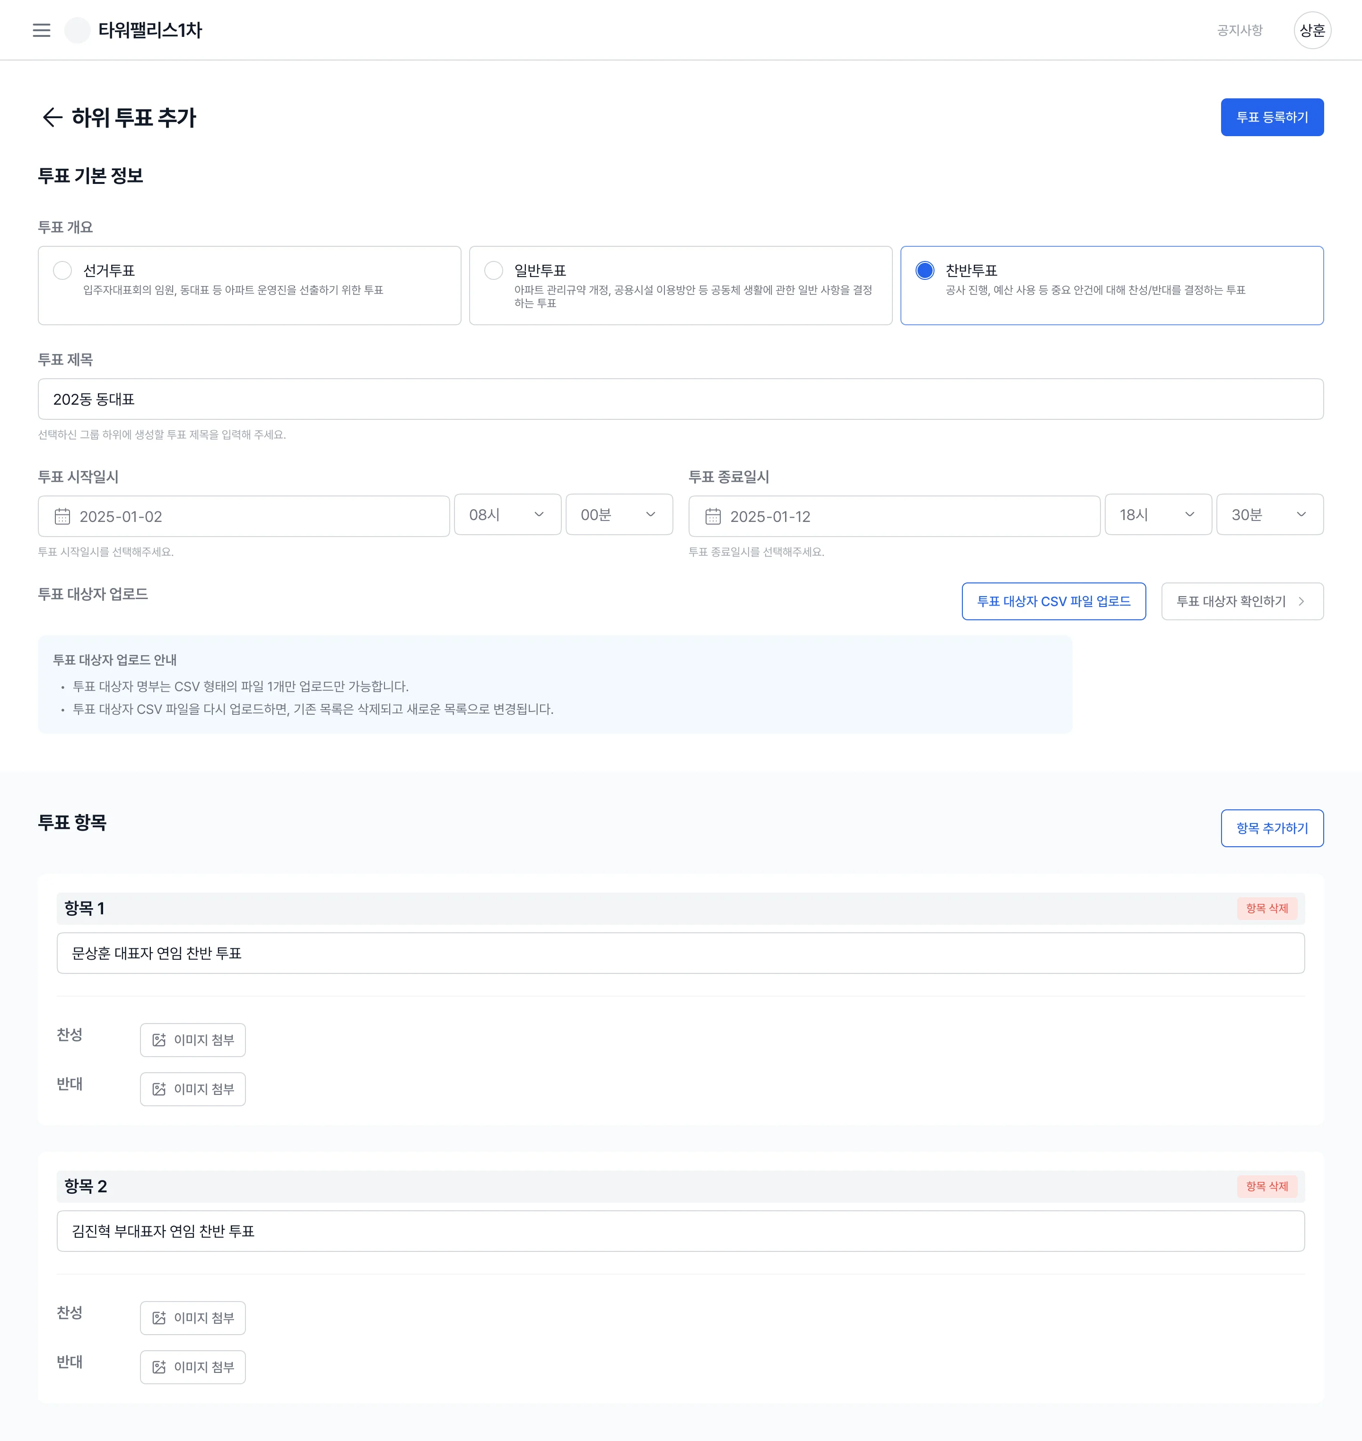Click 반대 이미지 첨부 icon in 항목 2

(159, 1367)
